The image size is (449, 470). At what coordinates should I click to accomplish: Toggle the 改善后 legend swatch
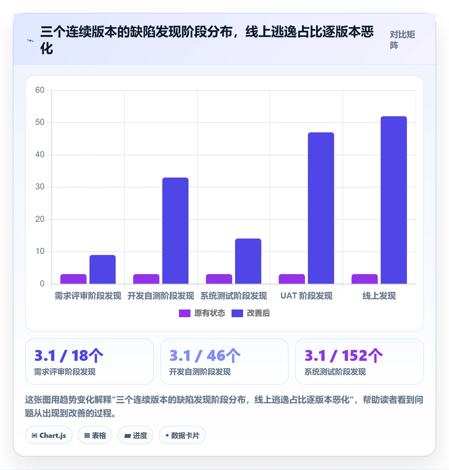237,313
